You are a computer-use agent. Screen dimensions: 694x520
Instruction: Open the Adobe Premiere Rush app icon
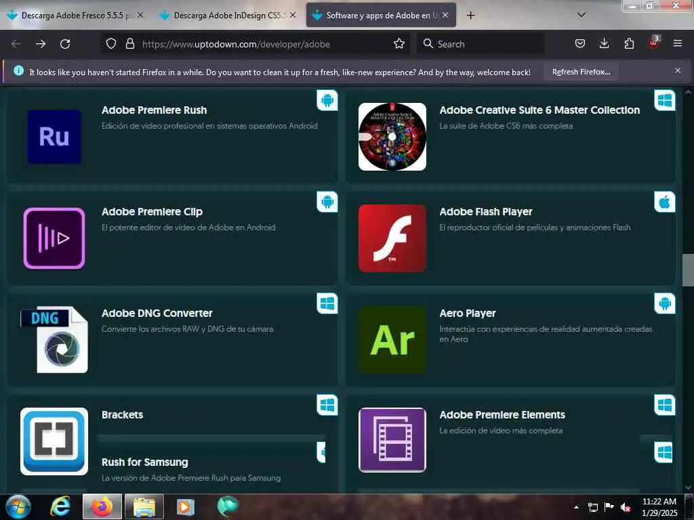pyautogui.click(x=54, y=137)
